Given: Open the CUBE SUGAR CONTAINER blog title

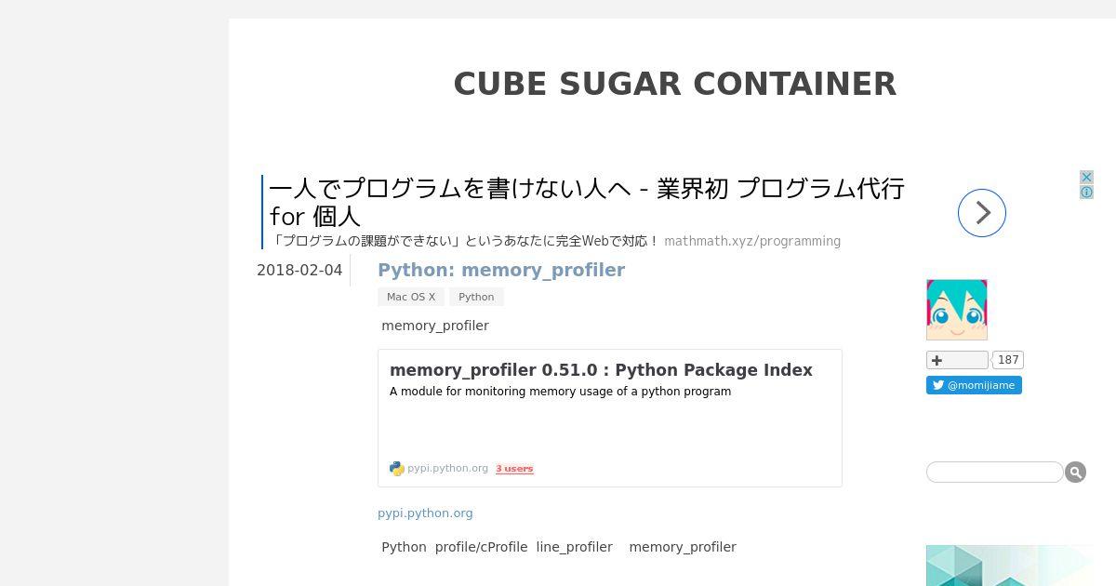Looking at the screenshot, I should coord(675,84).
